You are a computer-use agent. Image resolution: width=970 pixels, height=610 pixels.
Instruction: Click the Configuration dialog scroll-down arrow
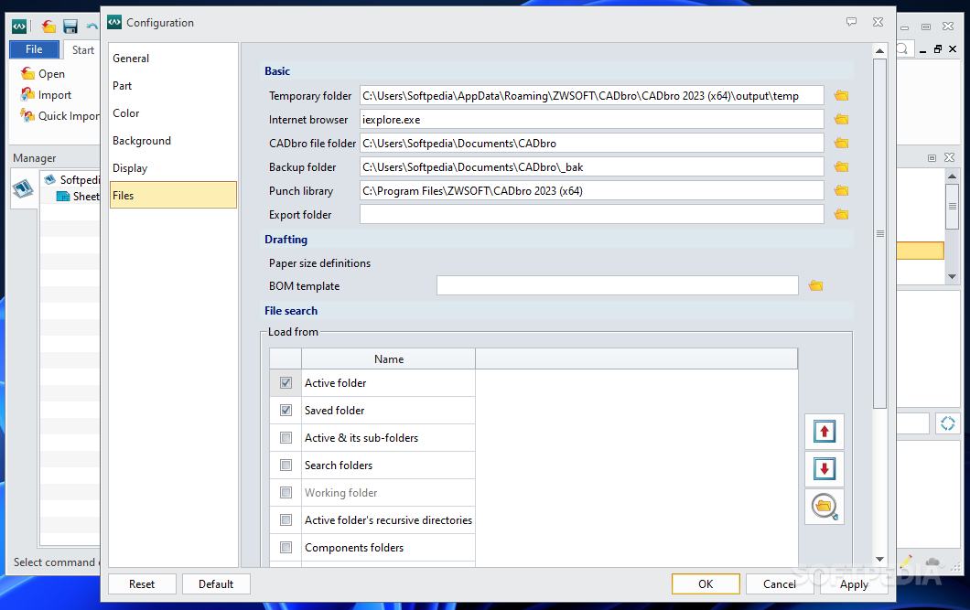(x=879, y=560)
